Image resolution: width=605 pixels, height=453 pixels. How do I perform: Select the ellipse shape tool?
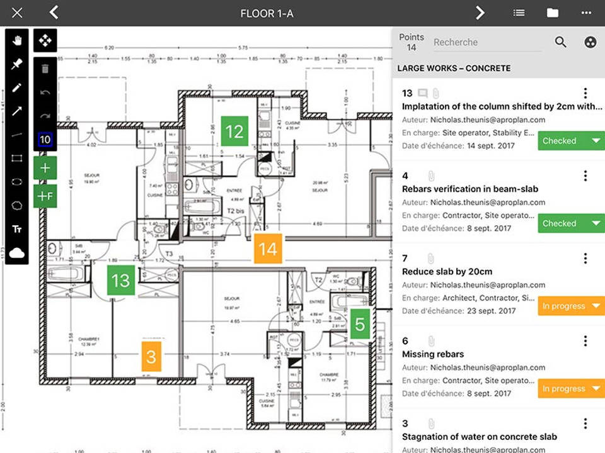click(x=17, y=181)
